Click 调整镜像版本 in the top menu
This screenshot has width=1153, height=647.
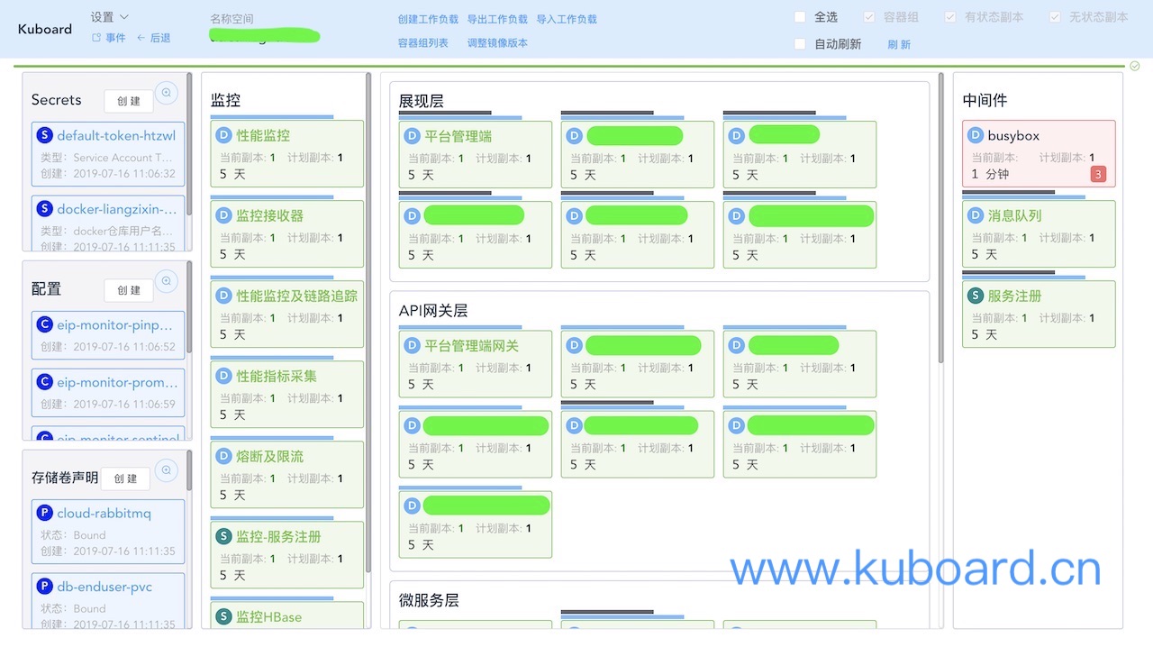click(x=497, y=43)
